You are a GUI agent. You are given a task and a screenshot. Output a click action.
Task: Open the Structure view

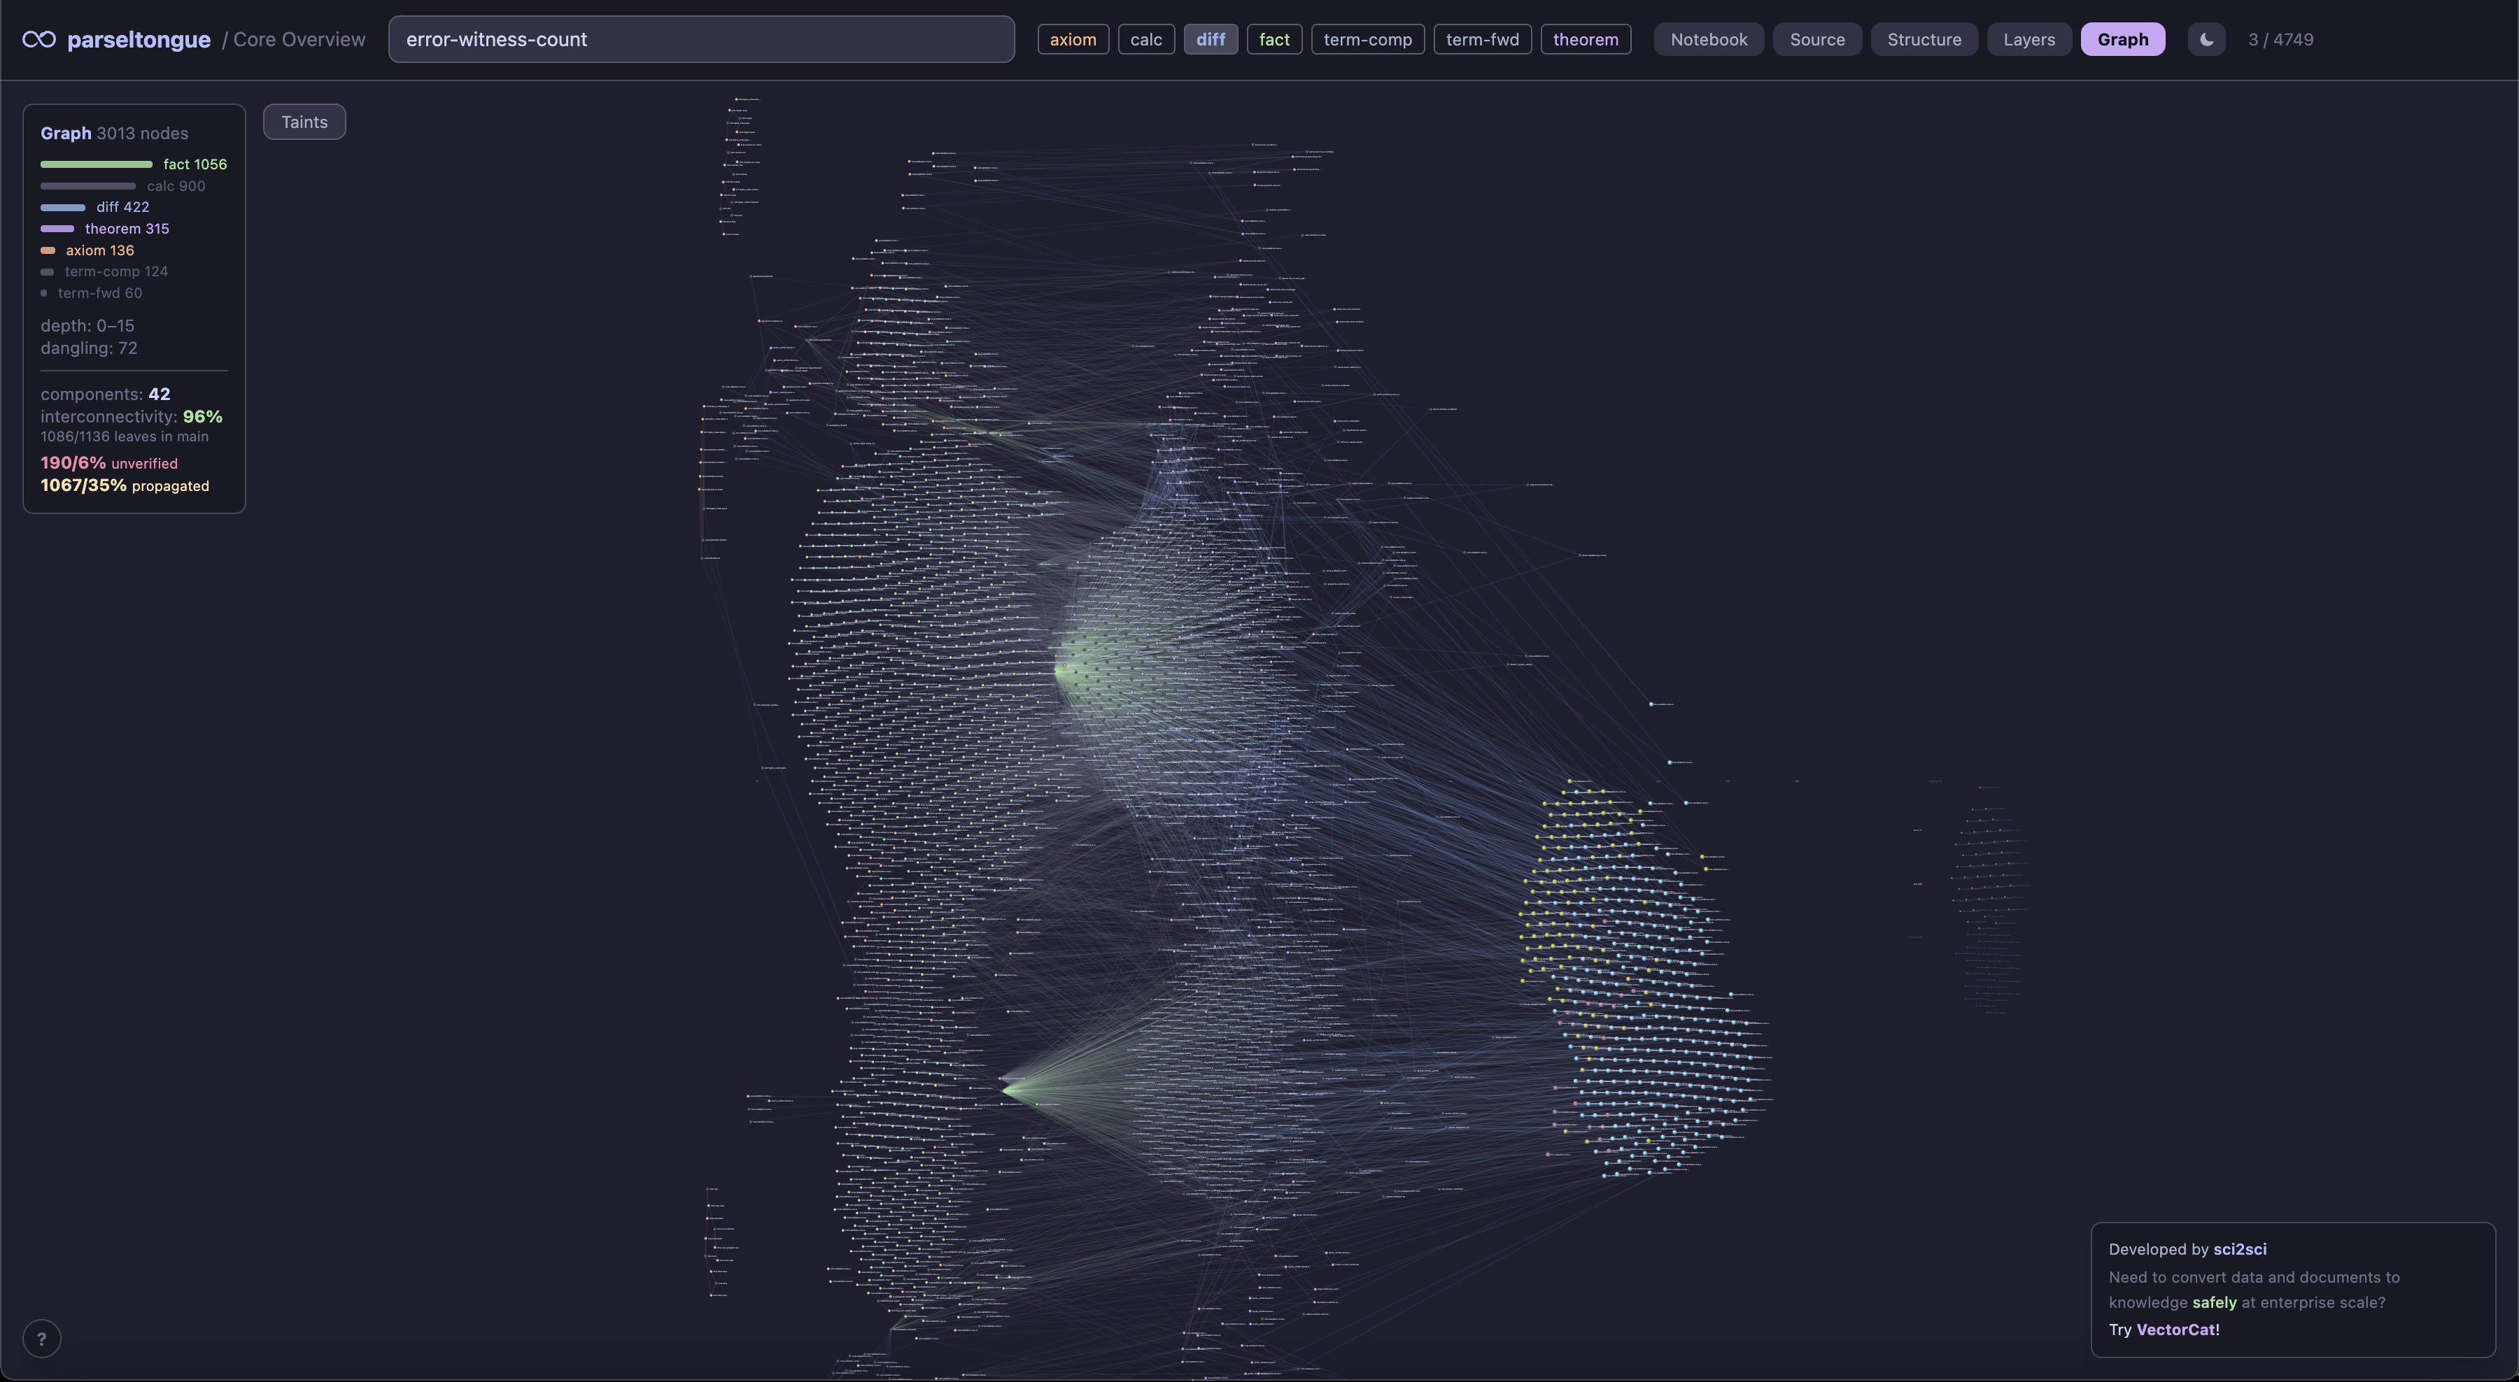pyautogui.click(x=1924, y=39)
